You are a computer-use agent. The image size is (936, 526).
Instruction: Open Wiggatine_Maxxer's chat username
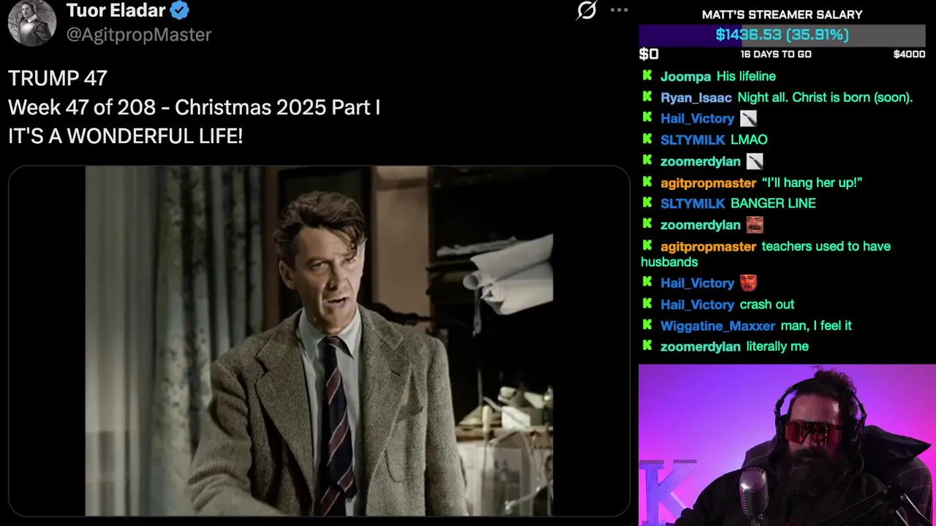pos(717,326)
